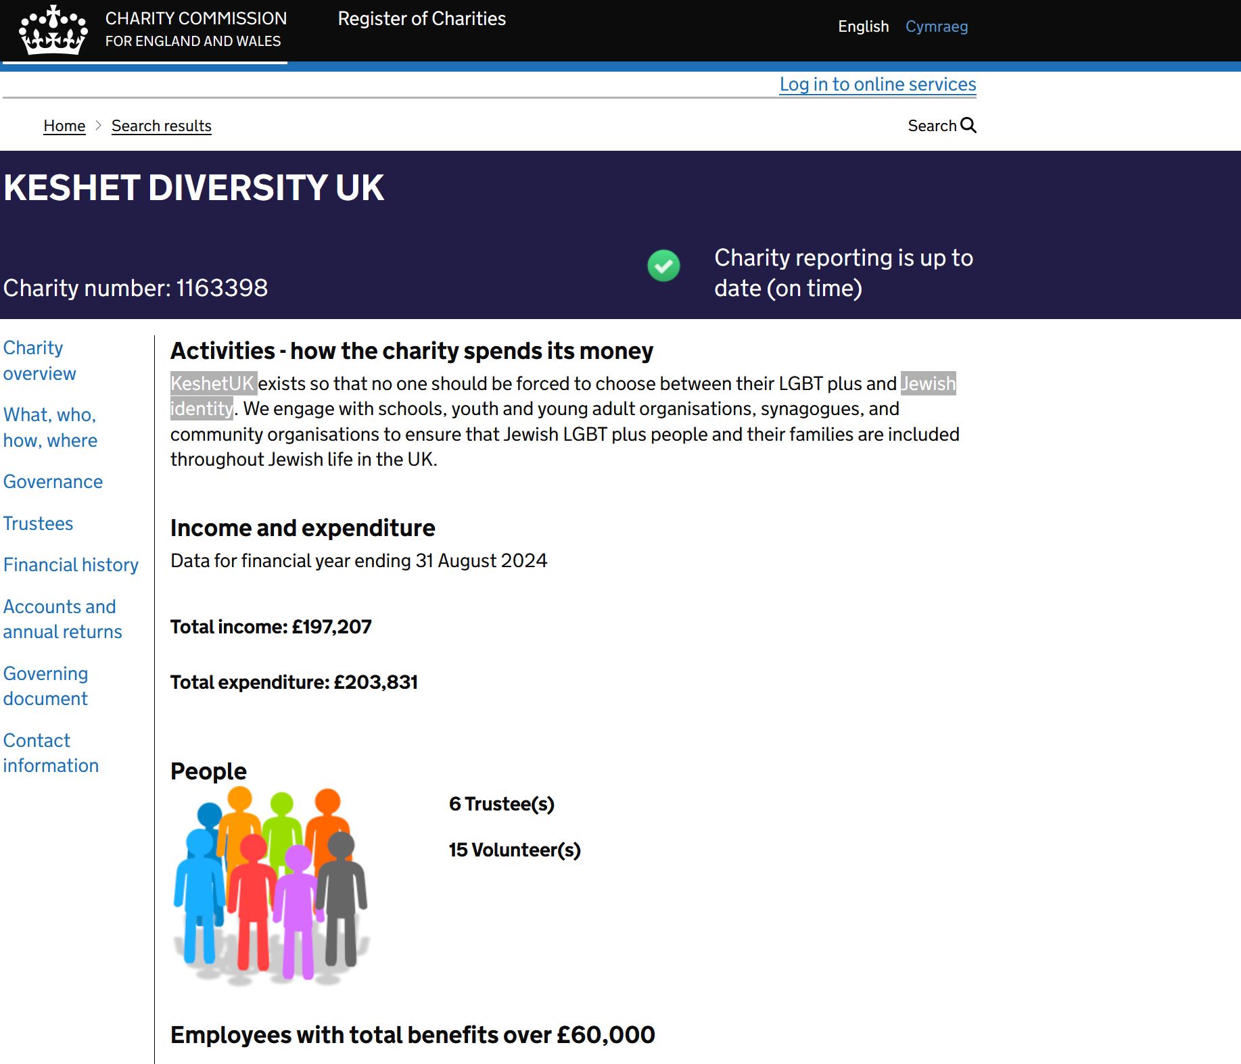This screenshot has height=1064, width=1241.
Task: Open Accounts and annual returns section
Action: [x=63, y=619]
